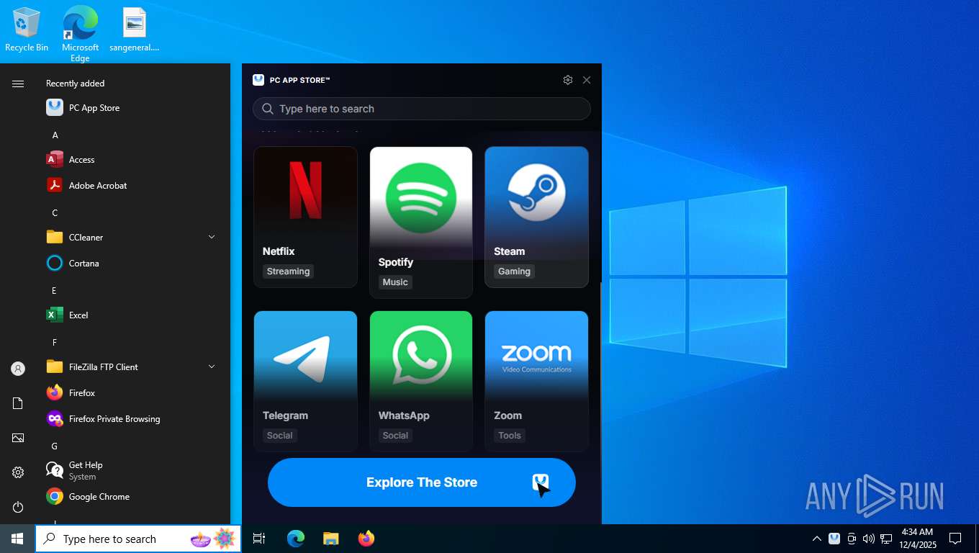The width and height of the screenshot is (979, 553).
Task: Select the sangeneral desktop file
Action: click(x=134, y=30)
